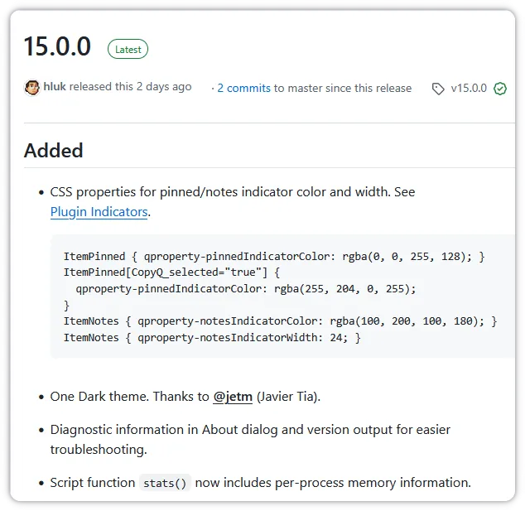Open the @jetm user mention
This screenshot has width=525, height=511.
tap(233, 397)
